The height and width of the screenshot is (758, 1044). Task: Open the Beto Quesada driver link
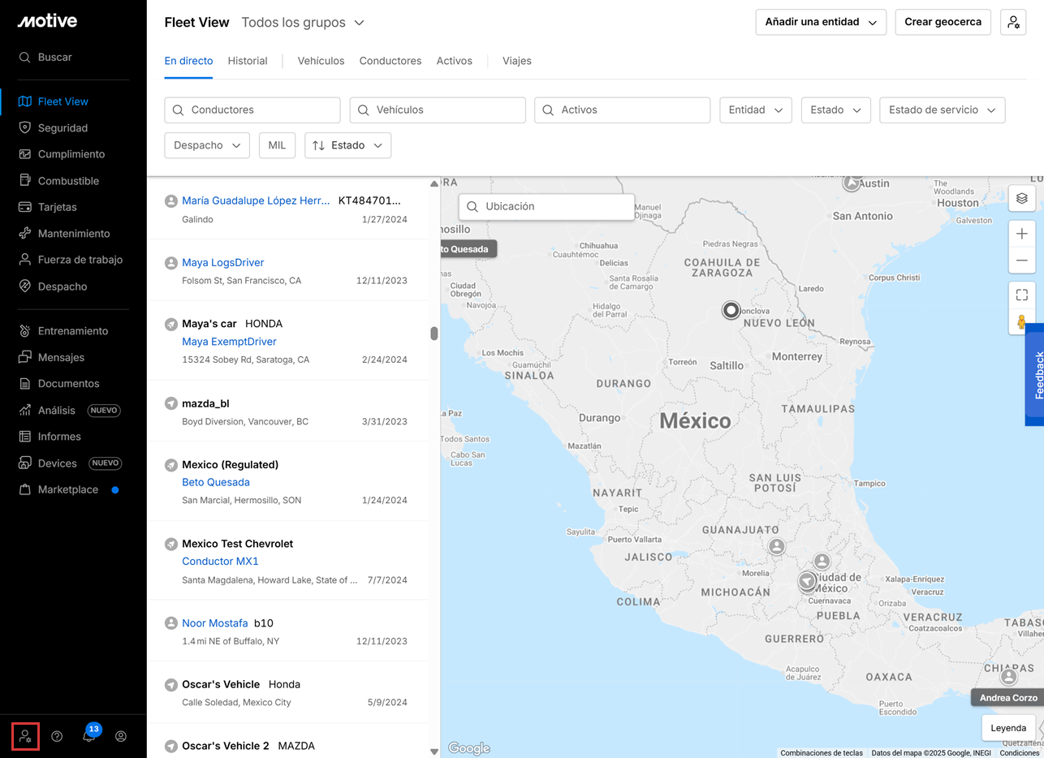point(216,482)
